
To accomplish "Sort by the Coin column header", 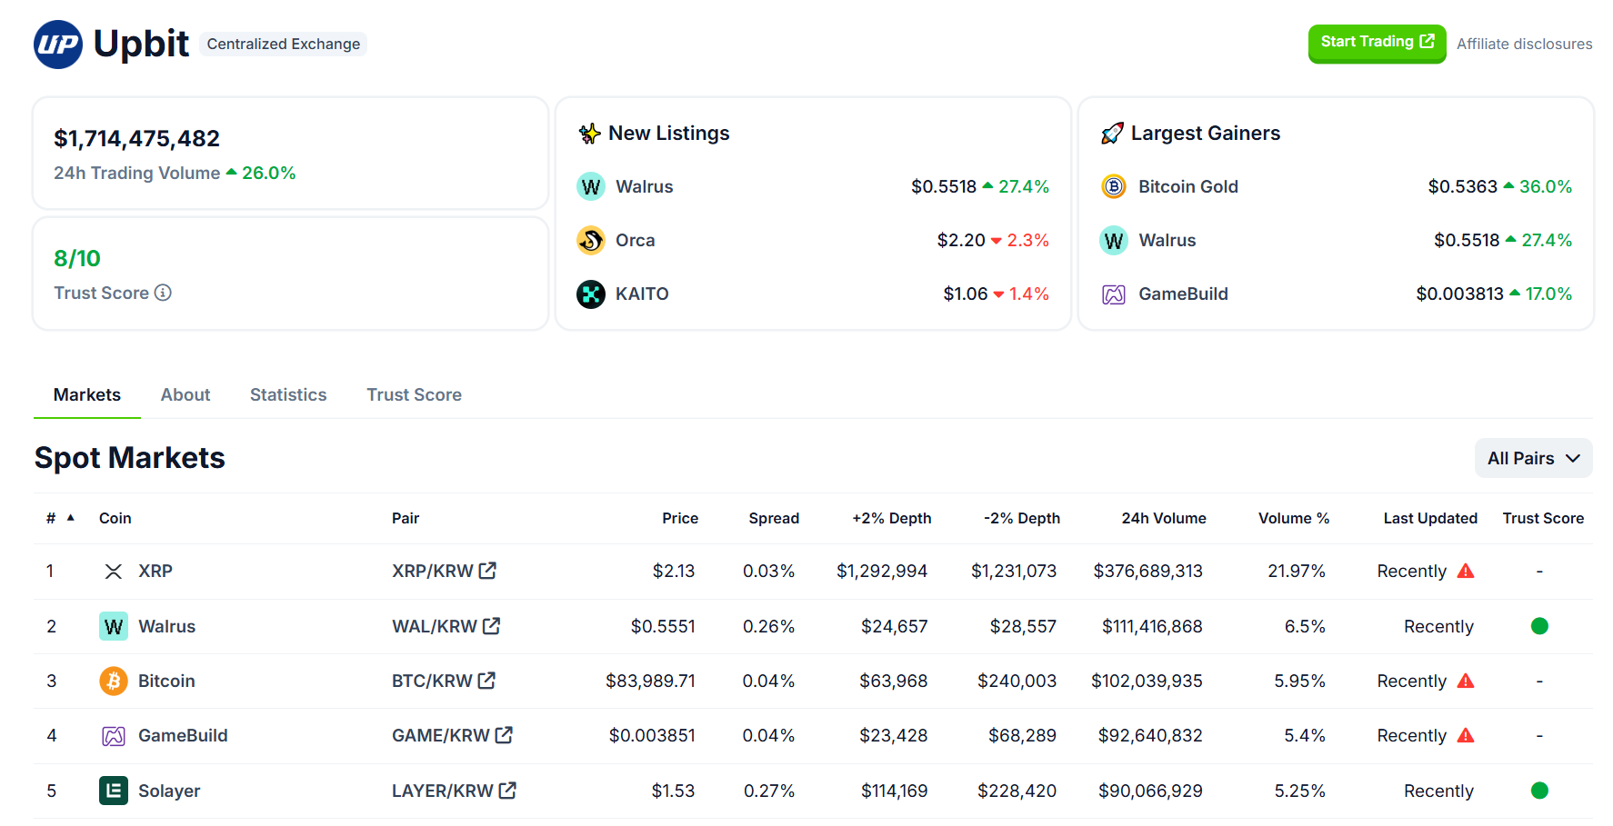I will point(115,518).
